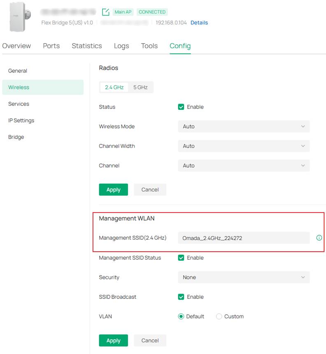The width and height of the screenshot is (326, 354).
Task: Open the Services config section
Action: click(43, 104)
